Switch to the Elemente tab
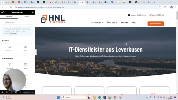178x100 pixels. click(9, 17)
